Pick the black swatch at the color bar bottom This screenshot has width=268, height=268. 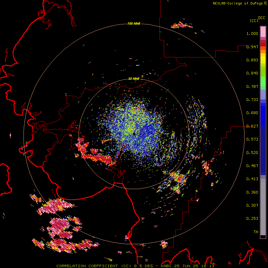[263, 237]
